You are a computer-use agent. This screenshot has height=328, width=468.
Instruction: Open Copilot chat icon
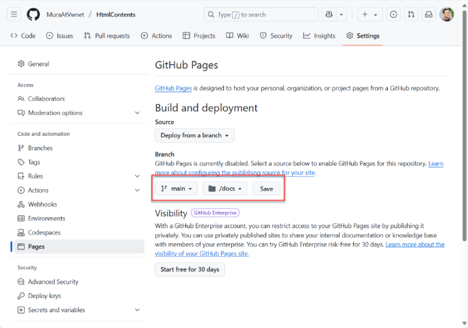click(329, 14)
